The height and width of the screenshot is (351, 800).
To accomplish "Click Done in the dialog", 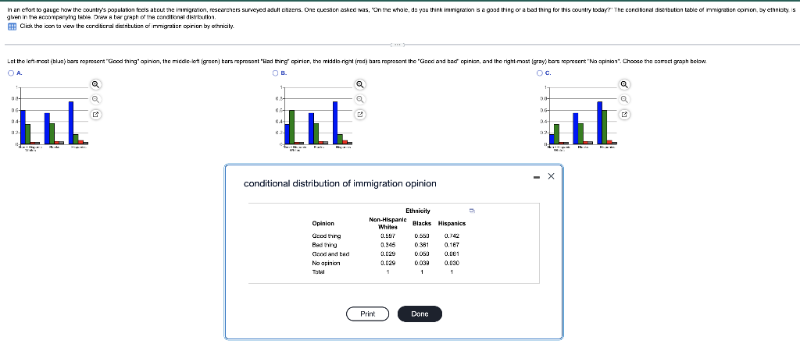I will click(420, 314).
